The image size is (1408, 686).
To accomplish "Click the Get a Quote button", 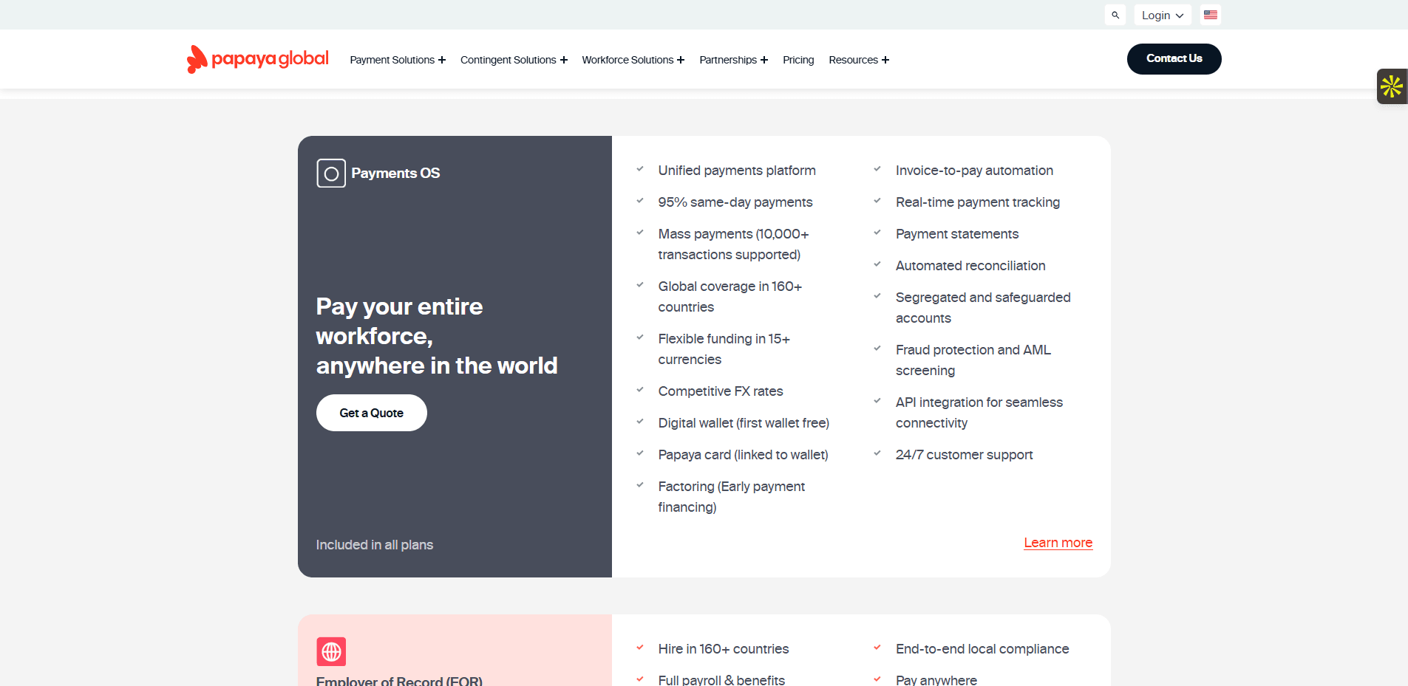I will click(x=371, y=413).
